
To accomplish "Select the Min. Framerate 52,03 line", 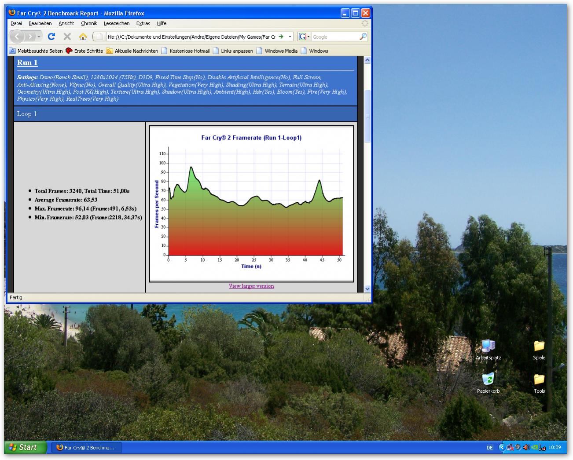I will click(x=88, y=217).
